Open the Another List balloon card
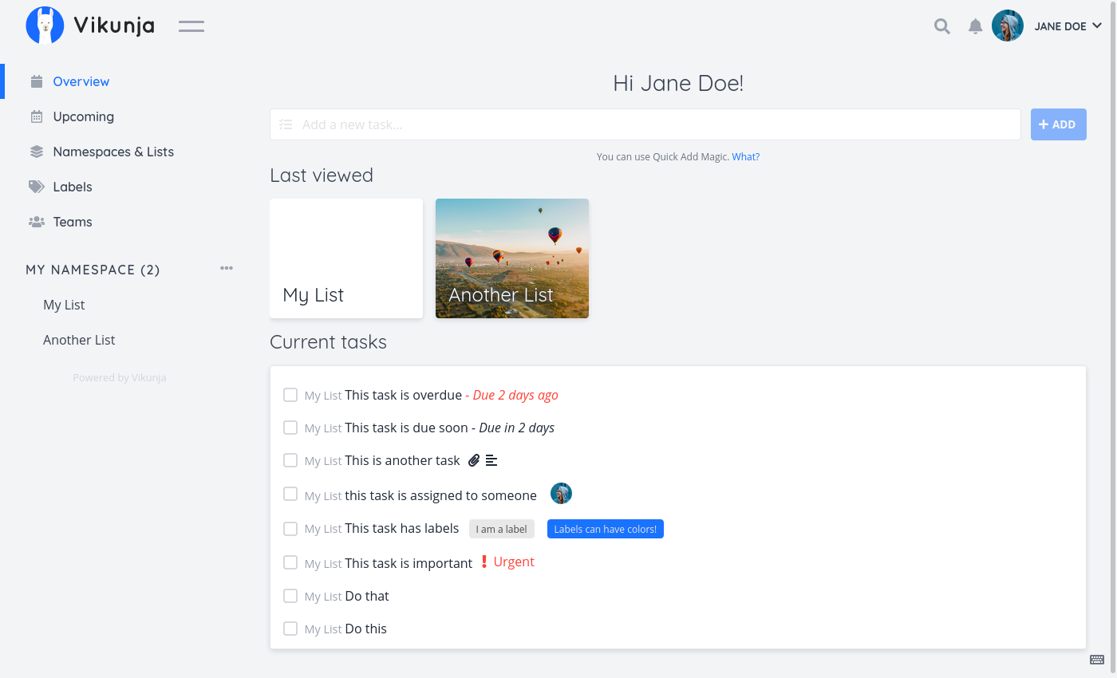 [x=512, y=258]
